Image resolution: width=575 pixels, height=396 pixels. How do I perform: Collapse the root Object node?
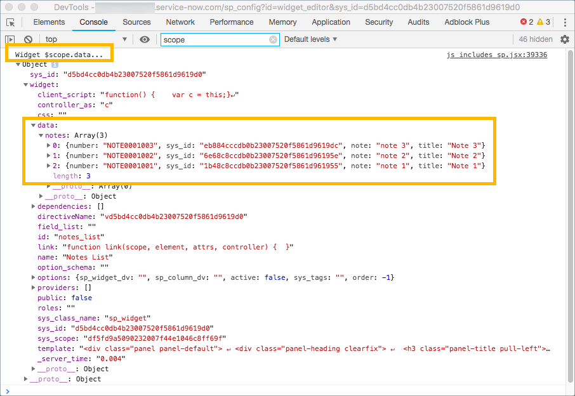point(18,65)
